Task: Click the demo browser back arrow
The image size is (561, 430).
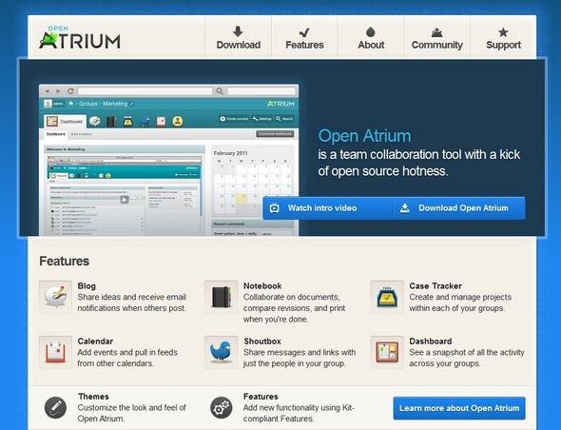Action: (48, 91)
